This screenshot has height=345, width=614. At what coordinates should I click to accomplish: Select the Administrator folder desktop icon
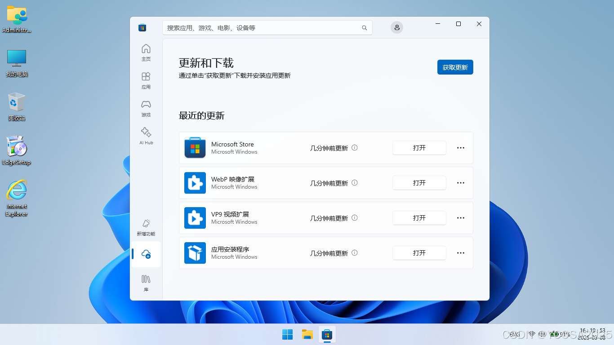point(17,19)
